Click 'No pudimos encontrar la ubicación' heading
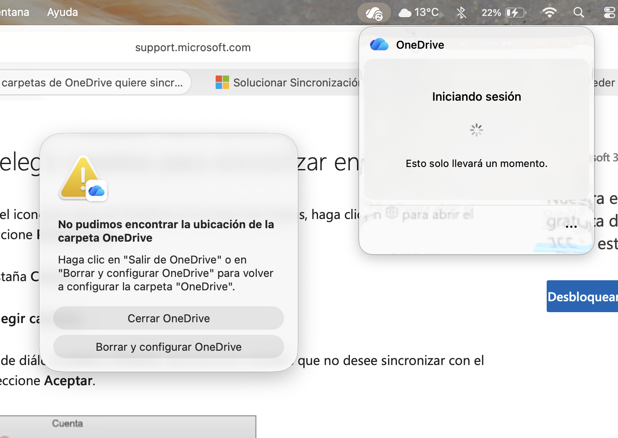Screen dimensions: 618x438 pos(166,231)
